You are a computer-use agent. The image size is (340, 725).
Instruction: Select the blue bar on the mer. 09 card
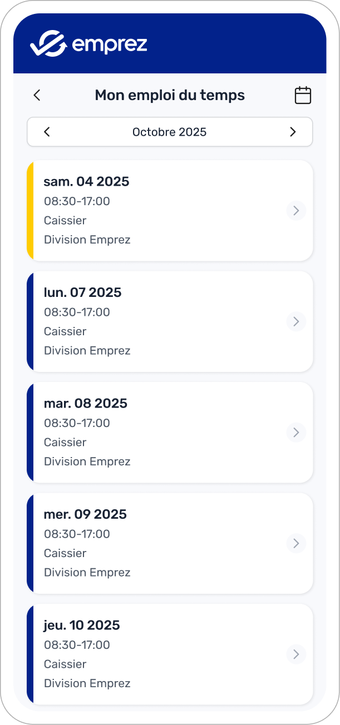click(29, 543)
